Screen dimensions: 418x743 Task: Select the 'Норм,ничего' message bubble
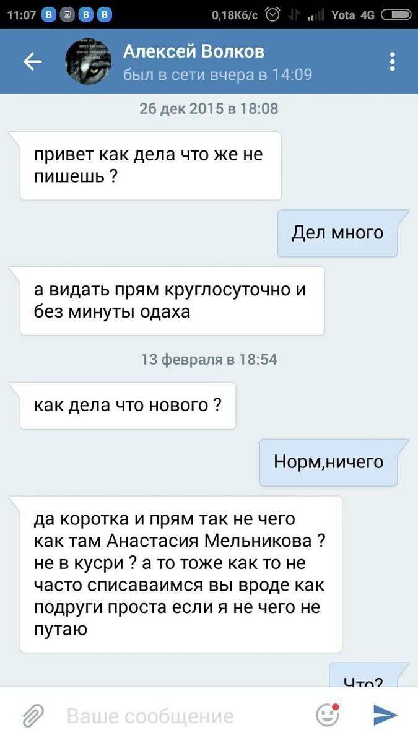(329, 462)
